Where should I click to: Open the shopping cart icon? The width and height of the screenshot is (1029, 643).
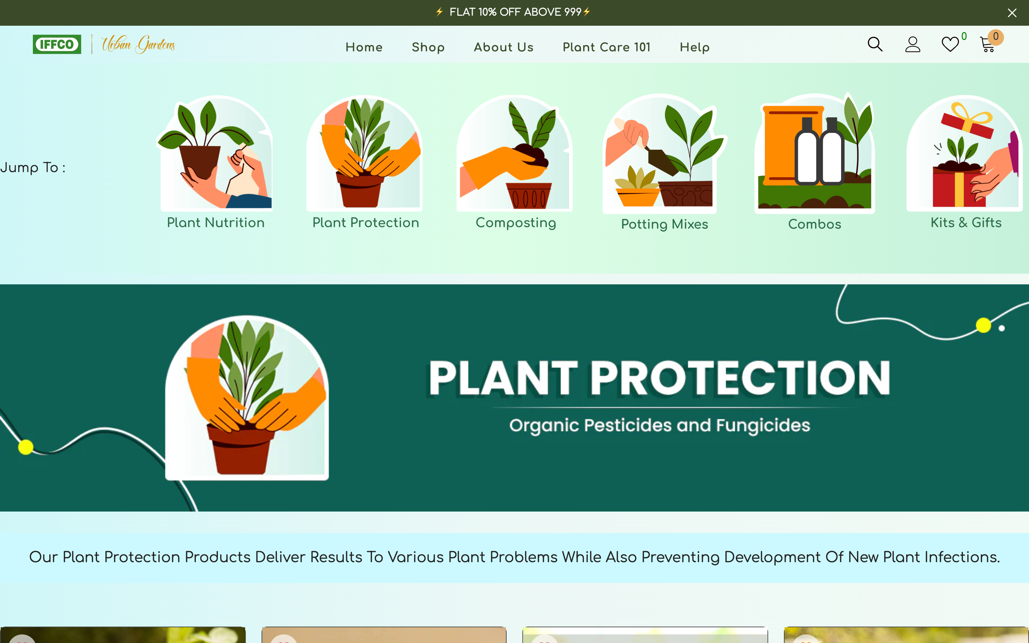[x=987, y=44]
